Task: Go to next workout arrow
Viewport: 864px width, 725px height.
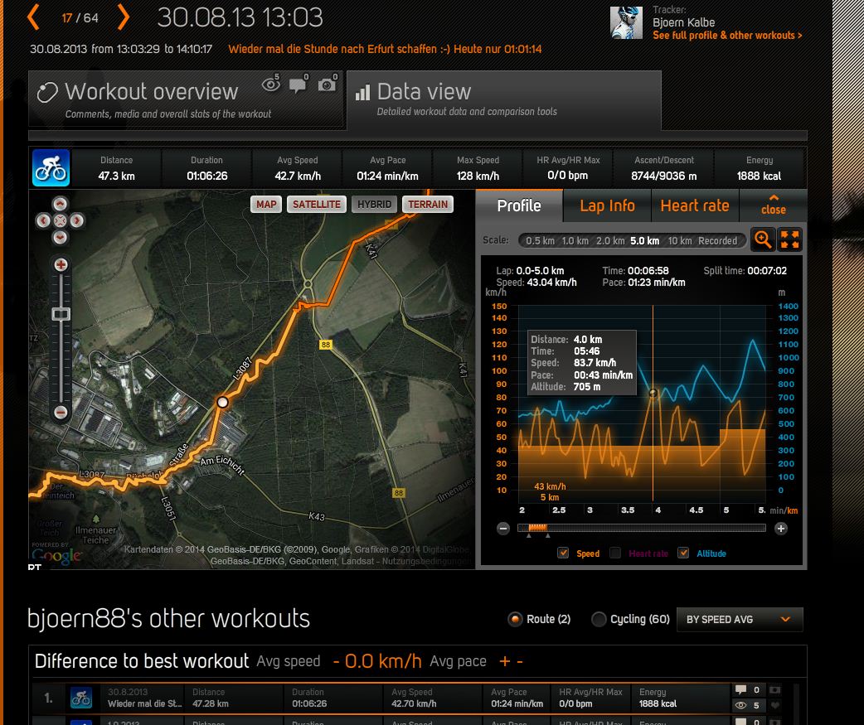Action: [x=123, y=17]
